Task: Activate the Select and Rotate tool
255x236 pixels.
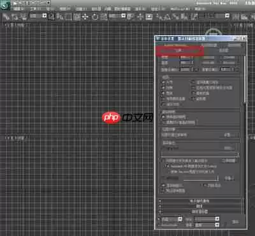Action: (x=95, y=17)
